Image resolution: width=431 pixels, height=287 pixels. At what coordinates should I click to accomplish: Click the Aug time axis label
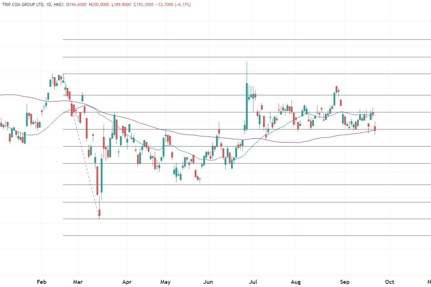coord(296,282)
